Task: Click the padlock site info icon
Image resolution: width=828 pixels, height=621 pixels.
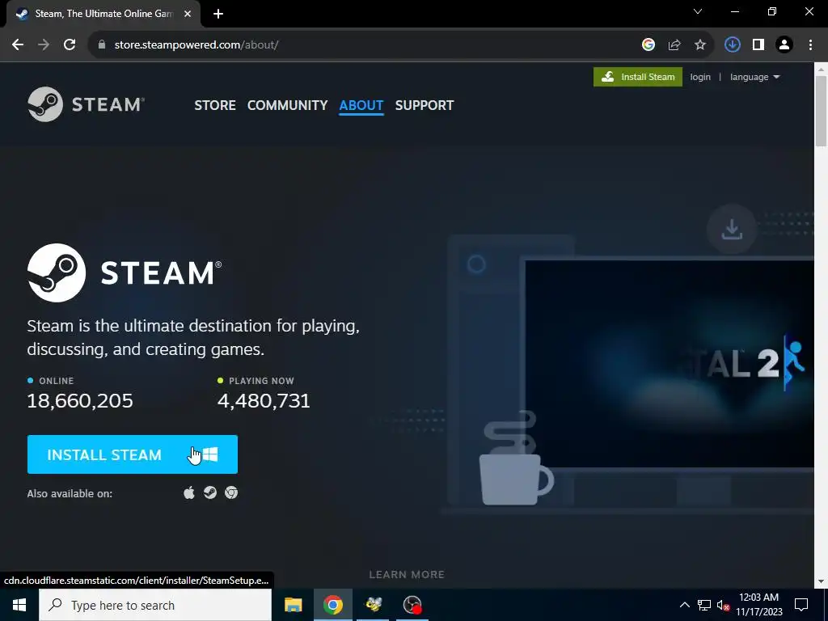Action: point(102,45)
